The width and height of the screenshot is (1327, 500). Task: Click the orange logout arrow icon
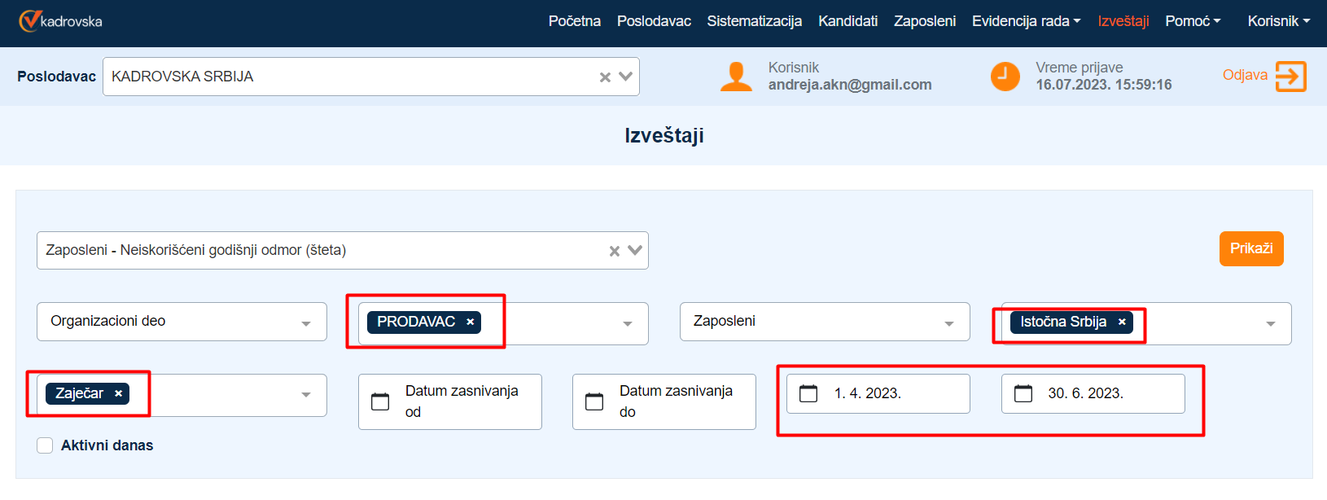1290,77
